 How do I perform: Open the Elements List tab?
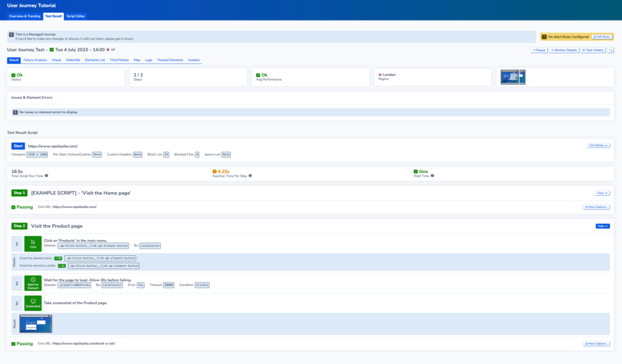(95, 60)
